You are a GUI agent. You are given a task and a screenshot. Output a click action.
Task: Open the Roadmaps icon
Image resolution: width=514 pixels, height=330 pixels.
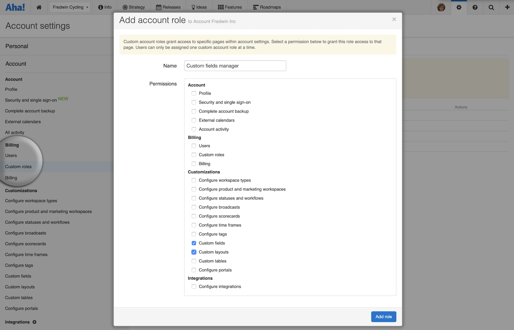pyautogui.click(x=256, y=7)
